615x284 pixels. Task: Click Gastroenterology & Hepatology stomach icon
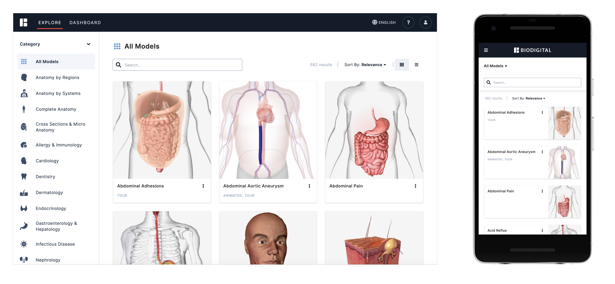pos(24,226)
